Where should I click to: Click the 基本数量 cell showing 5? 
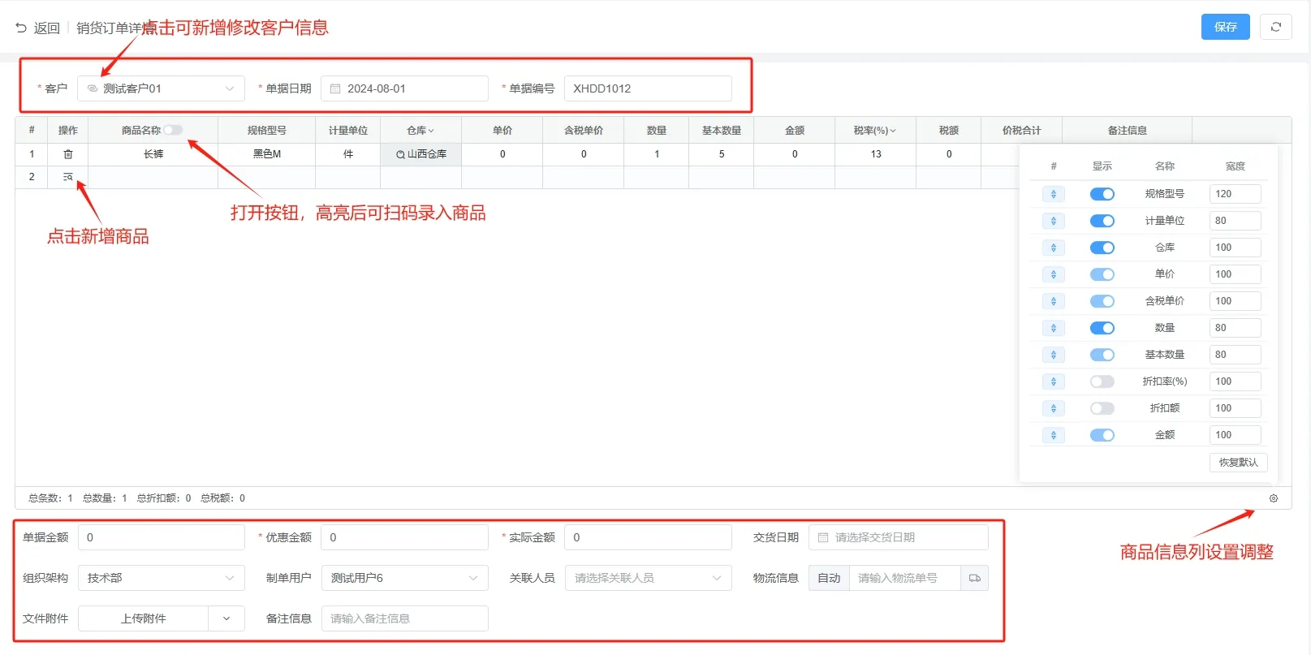(722, 154)
